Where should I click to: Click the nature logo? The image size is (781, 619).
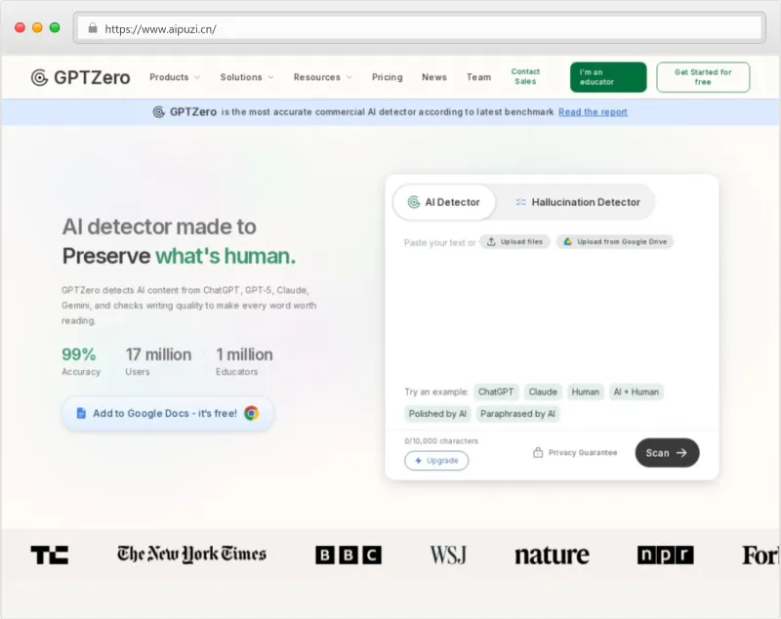(552, 556)
